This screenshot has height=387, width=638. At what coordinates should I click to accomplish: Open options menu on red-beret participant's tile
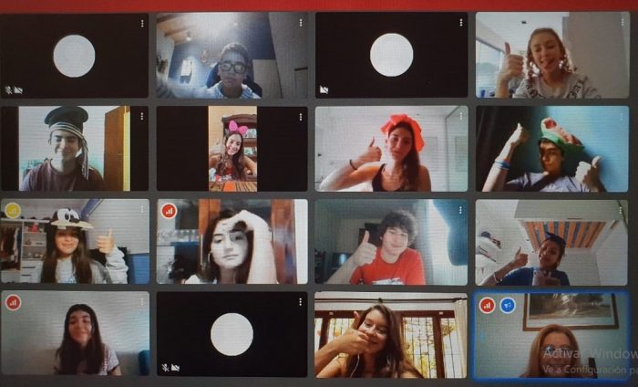pyautogui.click(x=459, y=116)
